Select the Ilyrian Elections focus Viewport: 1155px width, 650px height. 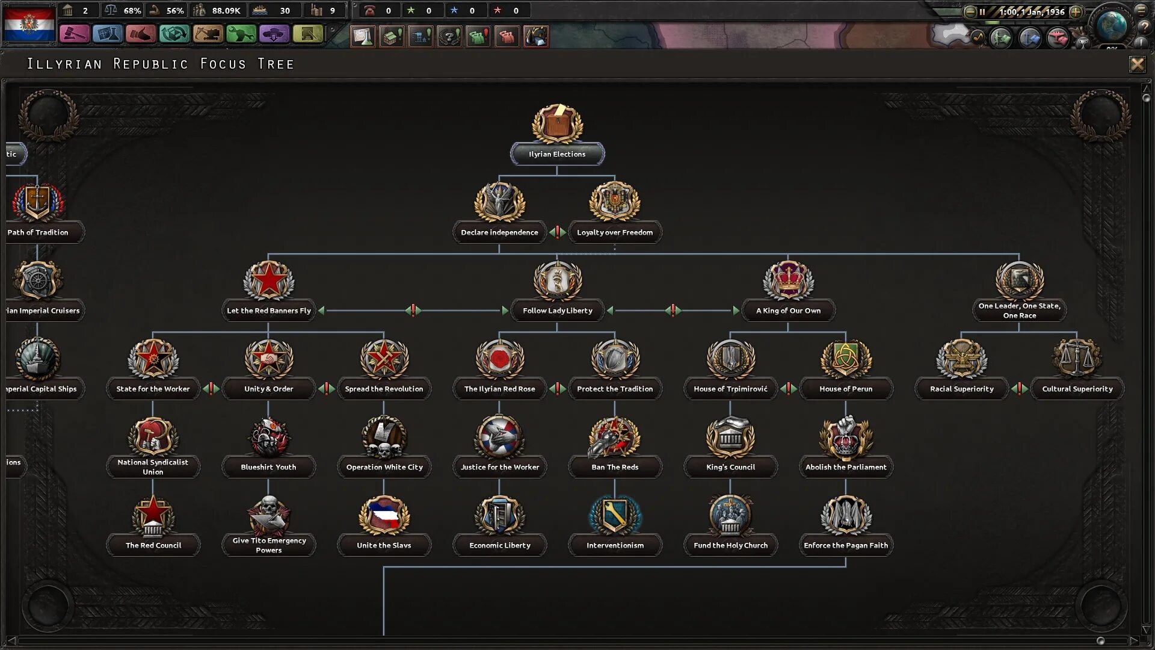(557, 154)
